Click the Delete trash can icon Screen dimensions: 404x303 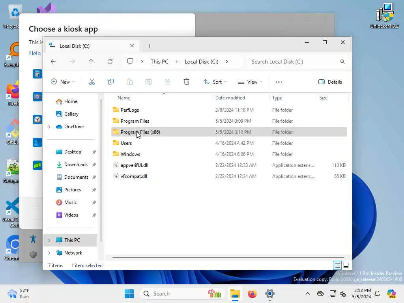[187, 82]
